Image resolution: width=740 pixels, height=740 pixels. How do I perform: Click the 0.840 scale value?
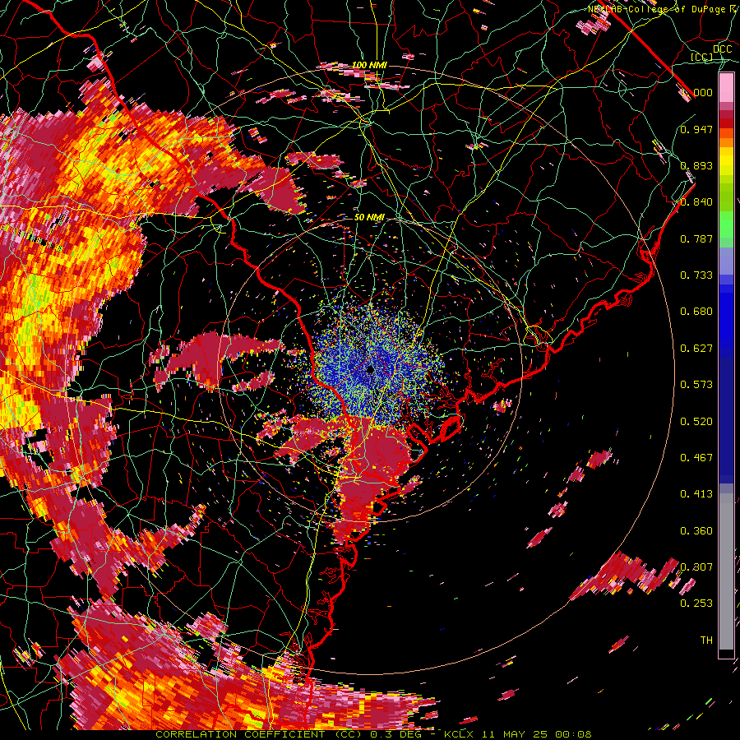click(696, 202)
